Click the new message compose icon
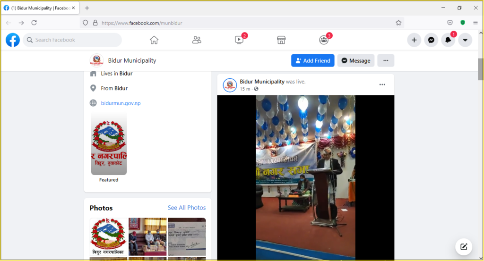The height and width of the screenshot is (261, 484). (x=464, y=246)
